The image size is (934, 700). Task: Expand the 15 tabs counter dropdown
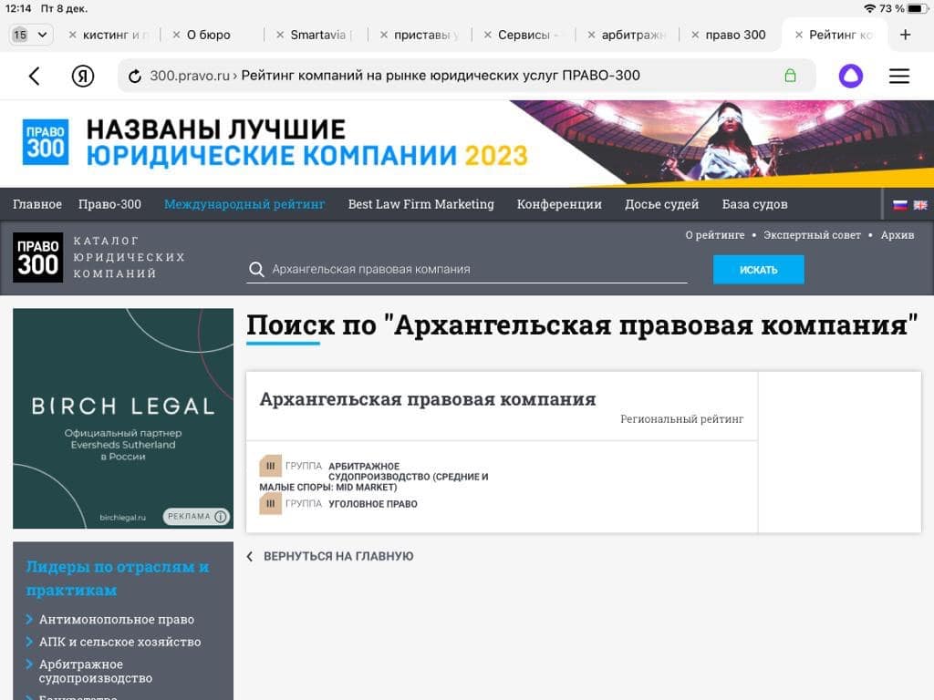[30, 35]
